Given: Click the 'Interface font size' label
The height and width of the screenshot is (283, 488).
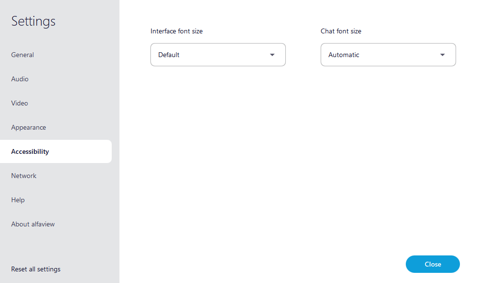Looking at the screenshot, I should click(x=177, y=31).
